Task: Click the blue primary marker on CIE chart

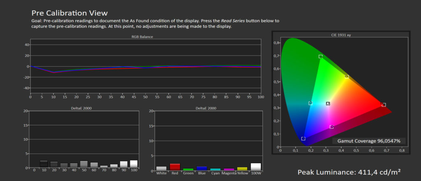Action: pyautogui.click(x=303, y=139)
